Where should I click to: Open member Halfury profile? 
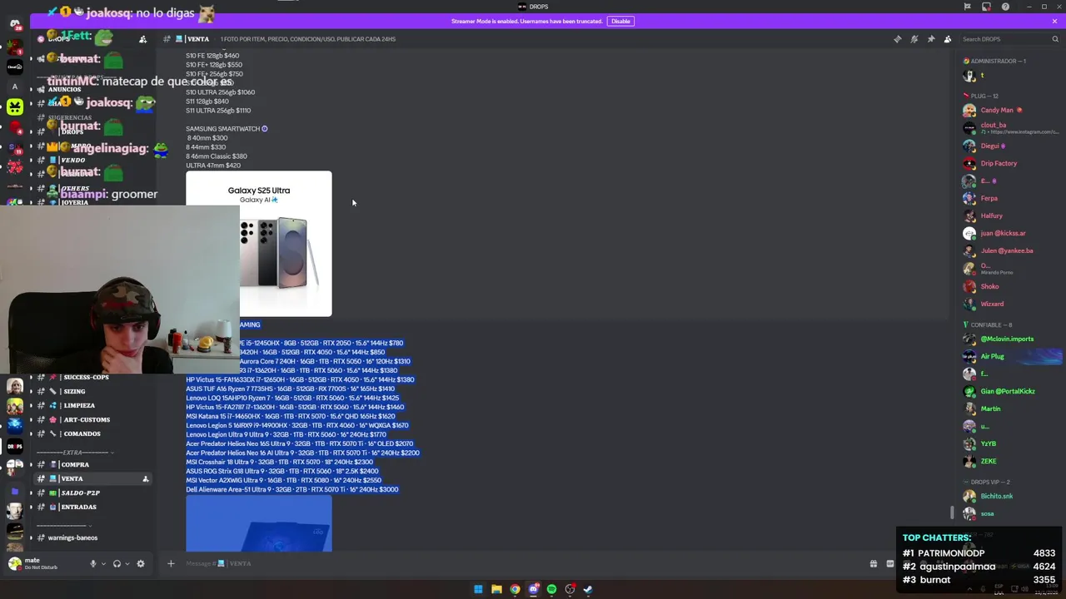coord(991,215)
